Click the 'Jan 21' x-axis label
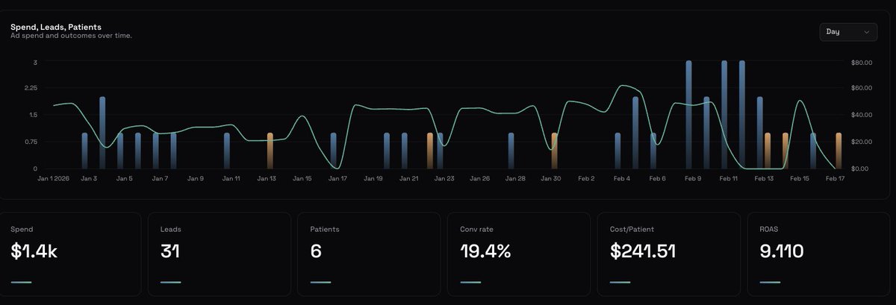Screen dimensions: 896x305 pos(408,179)
